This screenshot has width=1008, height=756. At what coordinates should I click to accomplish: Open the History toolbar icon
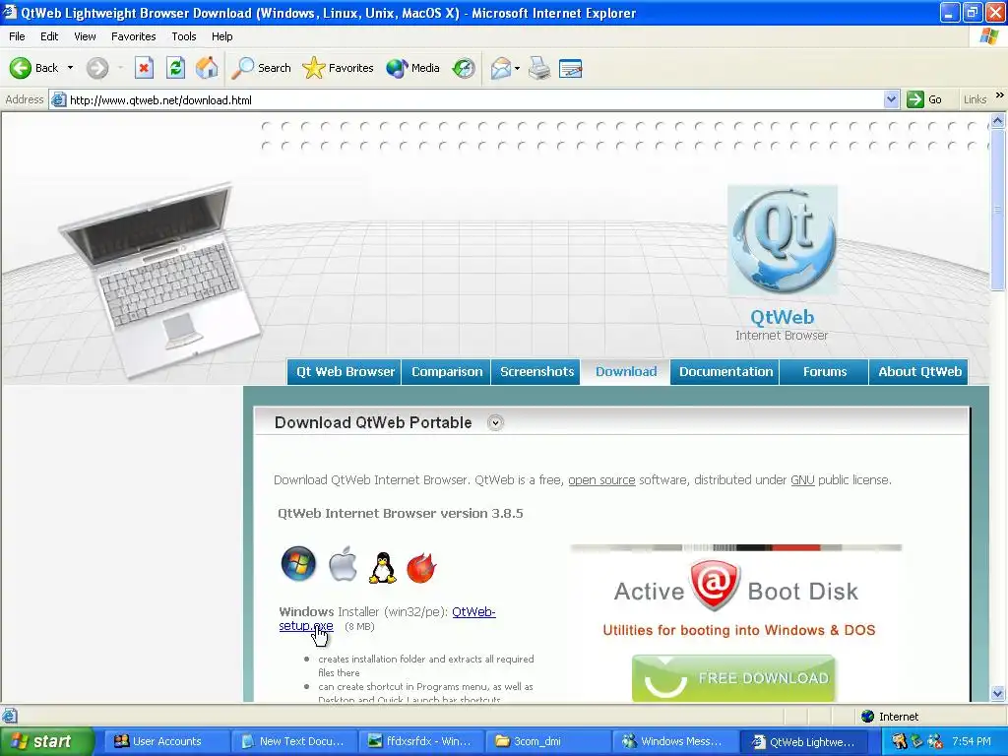point(463,68)
